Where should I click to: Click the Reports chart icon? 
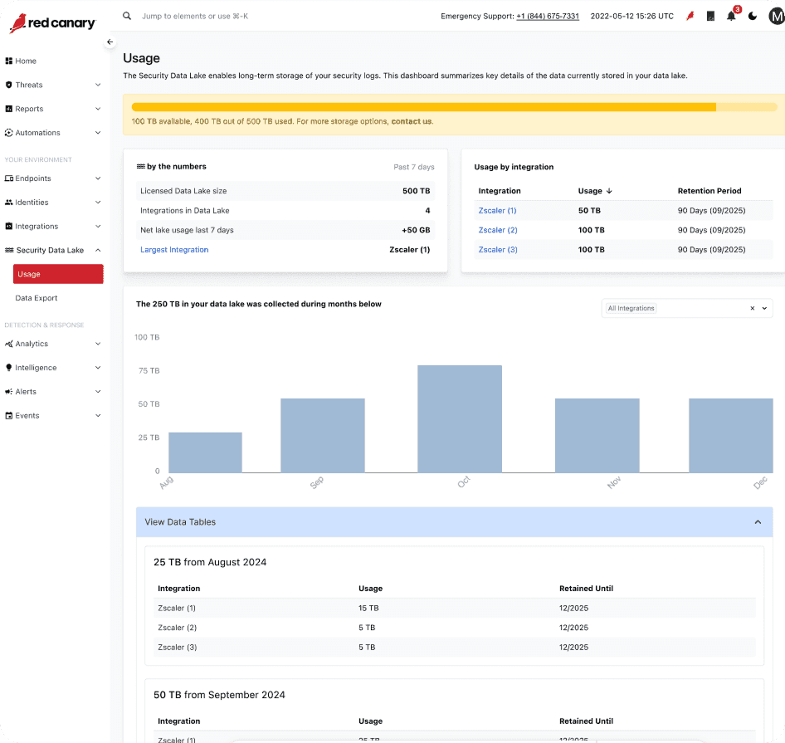pos(8,109)
